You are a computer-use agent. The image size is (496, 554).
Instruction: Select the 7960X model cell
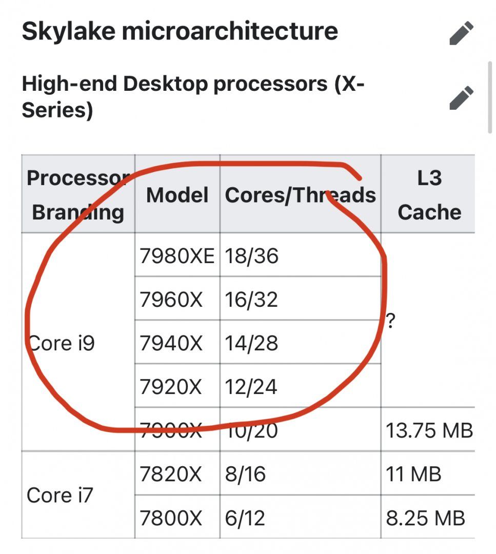tap(177, 299)
